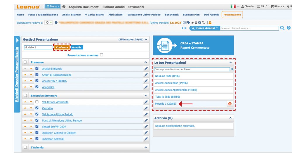Run search with the large magnifier icon
The width and height of the screenshot is (292, 159).
(x=282, y=28)
